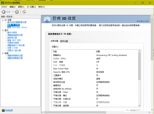Click the NVIDIA logo in title bar
The height and width of the screenshot is (114, 154).
point(2,3)
